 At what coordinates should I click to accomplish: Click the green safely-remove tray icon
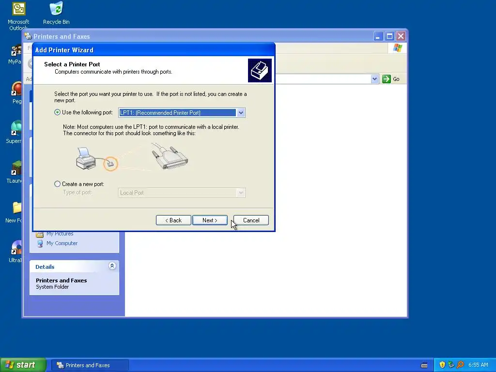(x=451, y=365)
